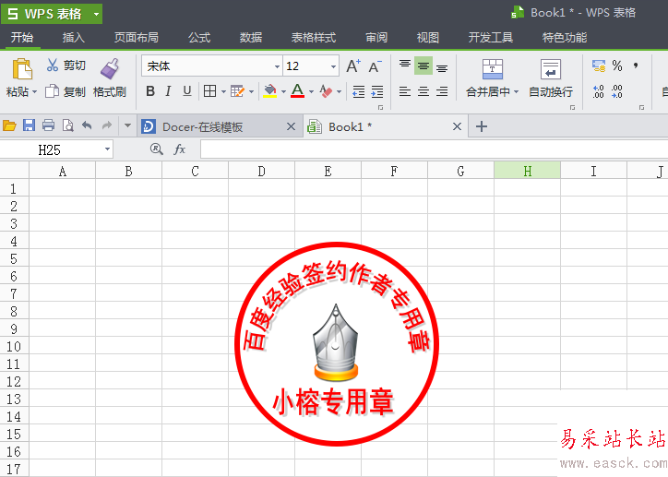Close the Book1 document tab

click(x=457, y=126)
